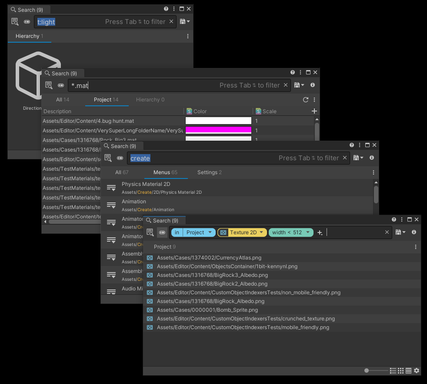Open query builder icon in the t:light window
Screen dimensions: 427x384
point(15,22)
